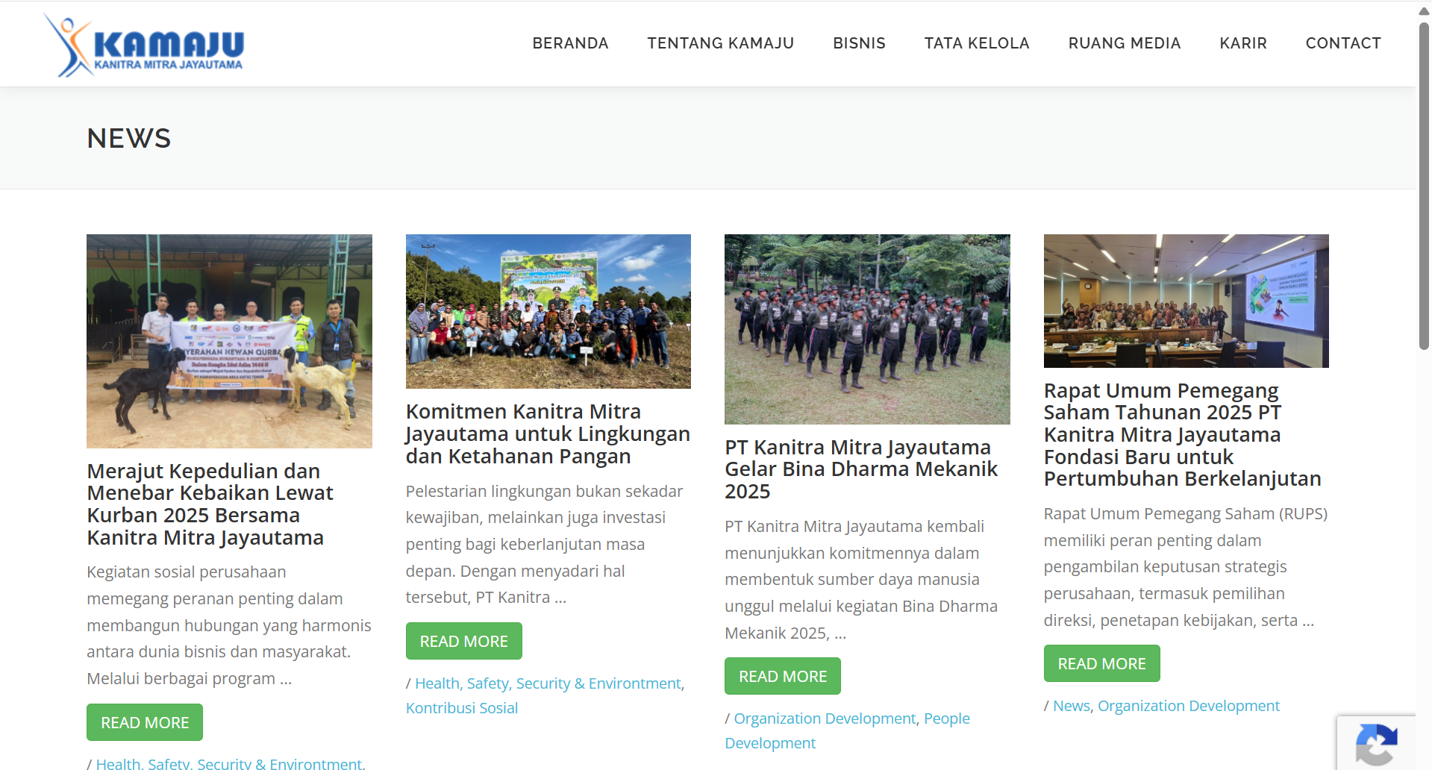Open the BISNIS navigation menu
This screenshot has width=1432, height=770.
[x=859, y=43]
